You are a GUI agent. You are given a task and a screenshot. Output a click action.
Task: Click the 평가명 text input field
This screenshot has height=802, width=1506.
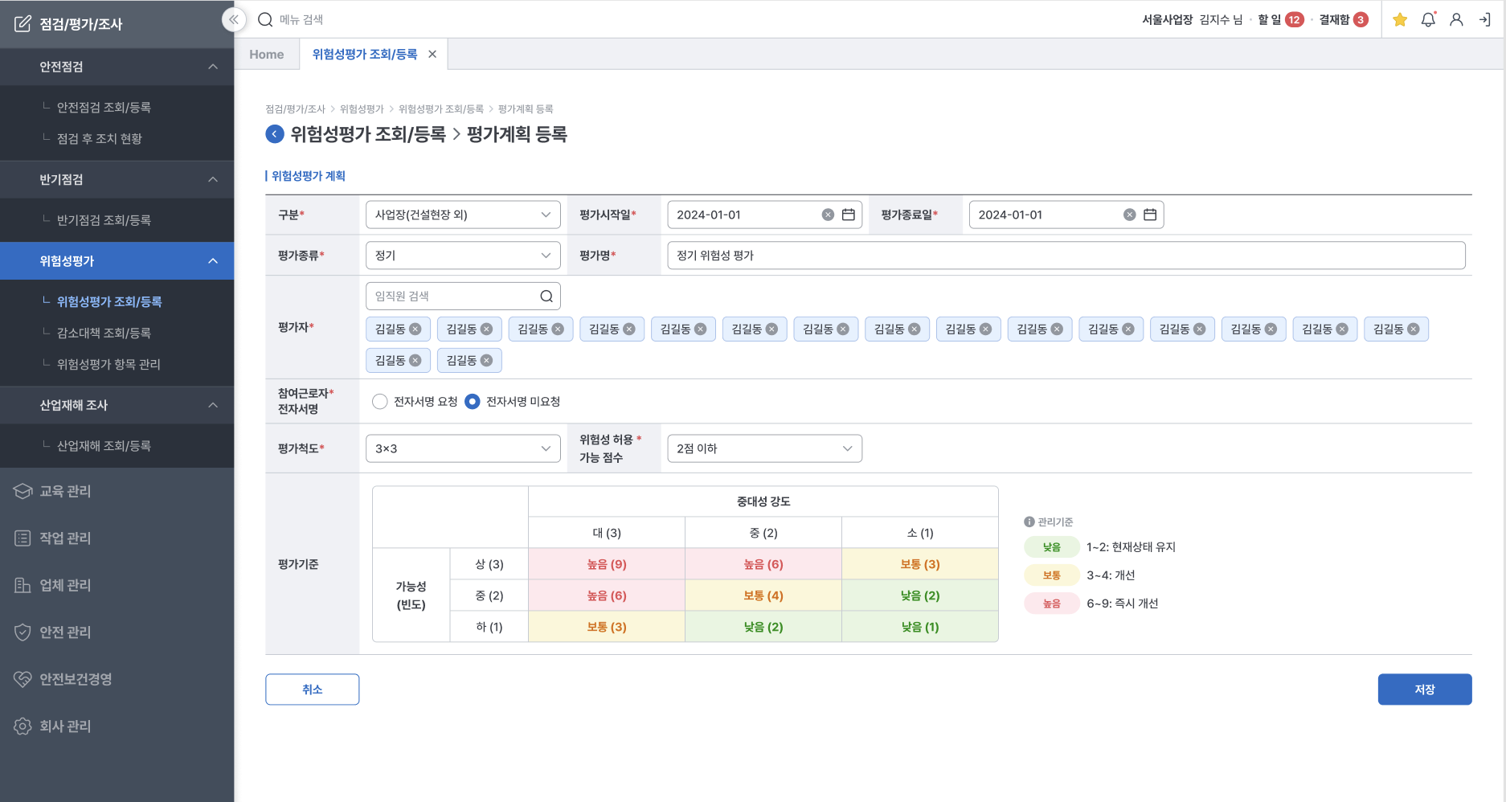click(1066, 256)
